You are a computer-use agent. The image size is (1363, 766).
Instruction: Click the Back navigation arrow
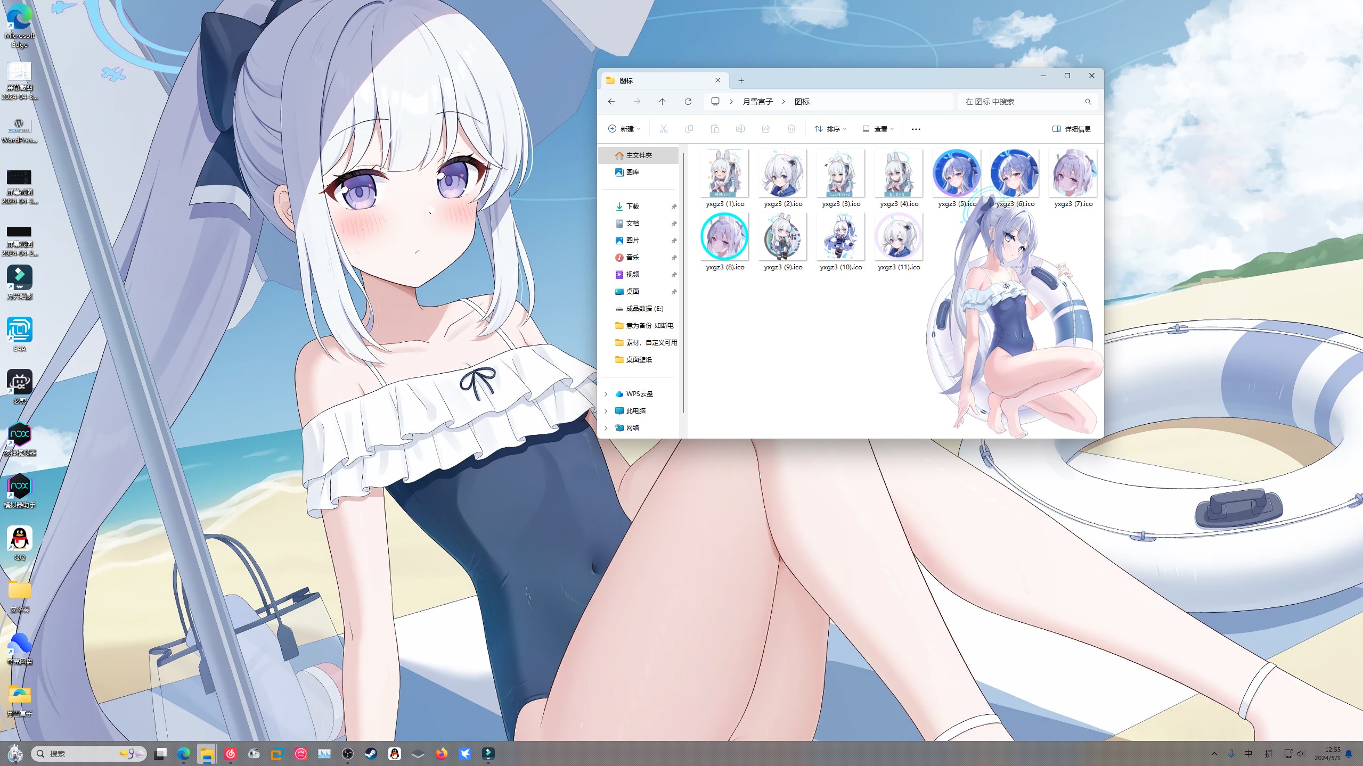click(x=611, y=102)
